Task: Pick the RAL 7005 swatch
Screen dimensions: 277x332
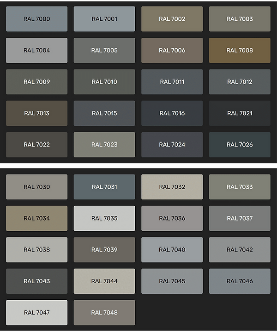Action: (104, 50)
